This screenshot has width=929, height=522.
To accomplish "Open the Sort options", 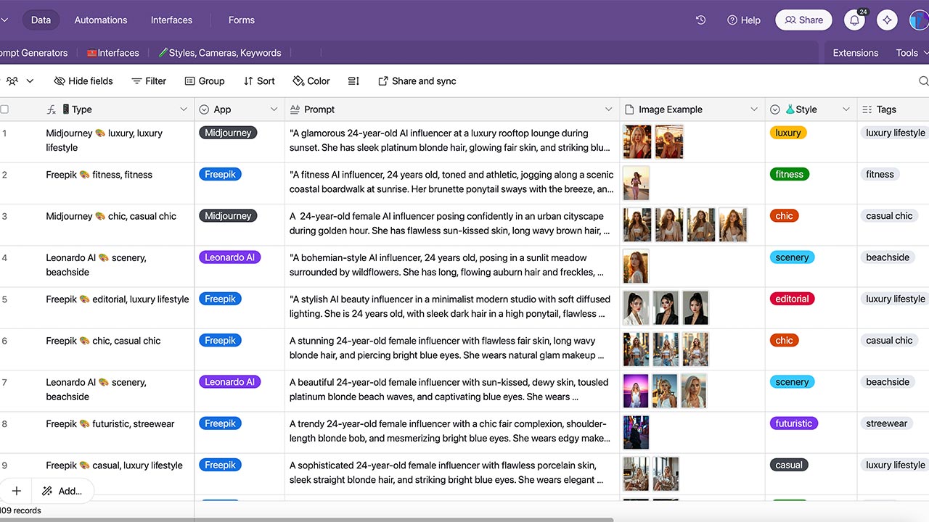I will (x=259, y=81).
